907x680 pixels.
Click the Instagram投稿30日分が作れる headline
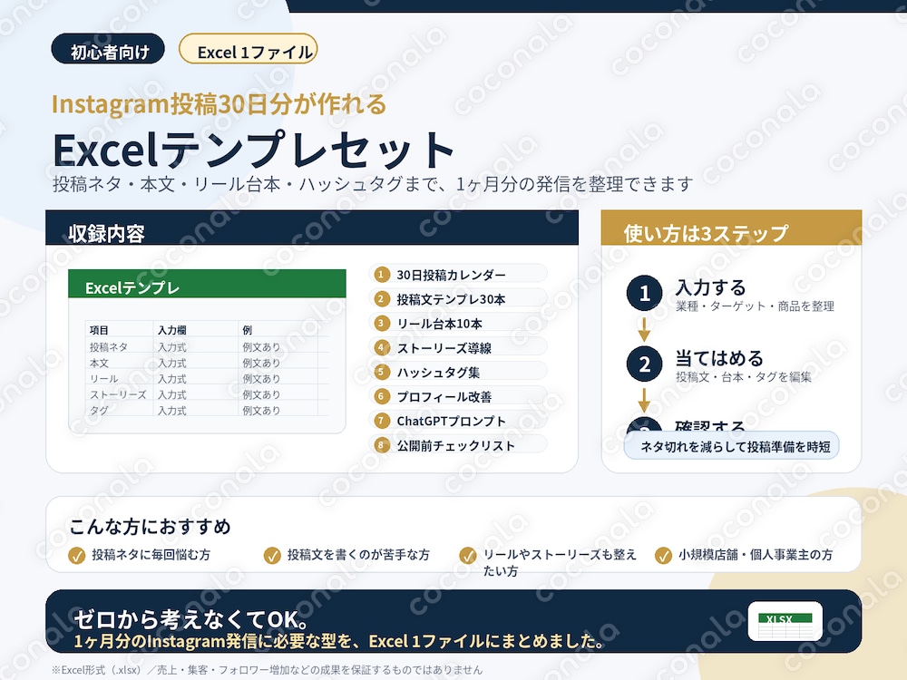219,104
